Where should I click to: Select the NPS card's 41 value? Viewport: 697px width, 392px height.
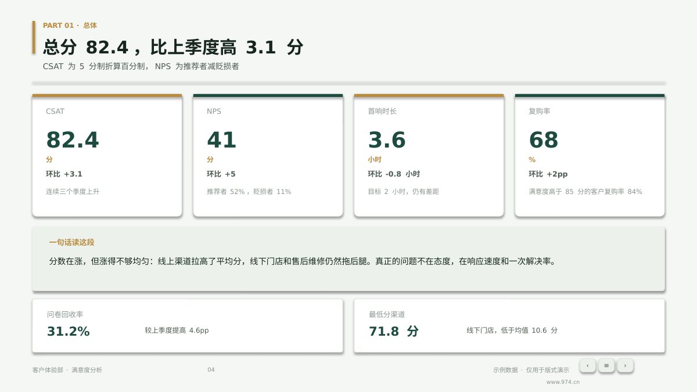(221, 140)
